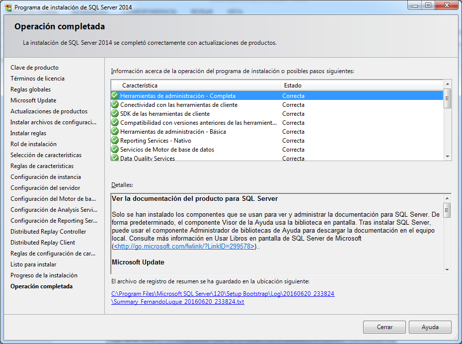Open the Setup Bootstrap log folder path link
The width and height of the screenshot is (462, 344).
[x=223, y=294]
